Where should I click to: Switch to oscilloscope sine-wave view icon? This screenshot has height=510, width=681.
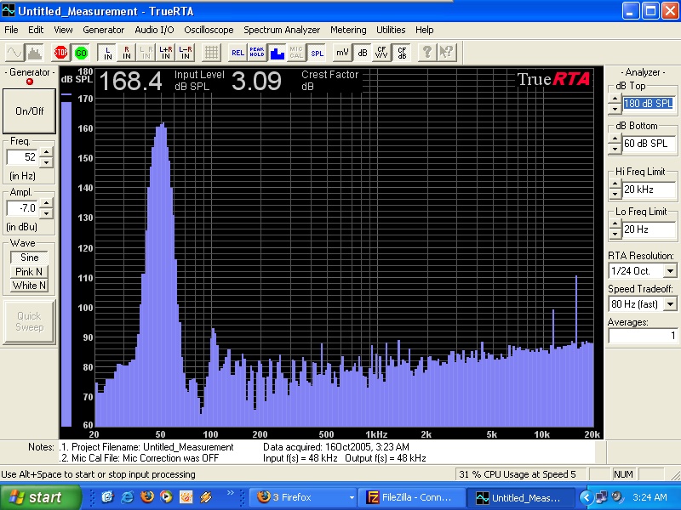[x=14, y=53]
